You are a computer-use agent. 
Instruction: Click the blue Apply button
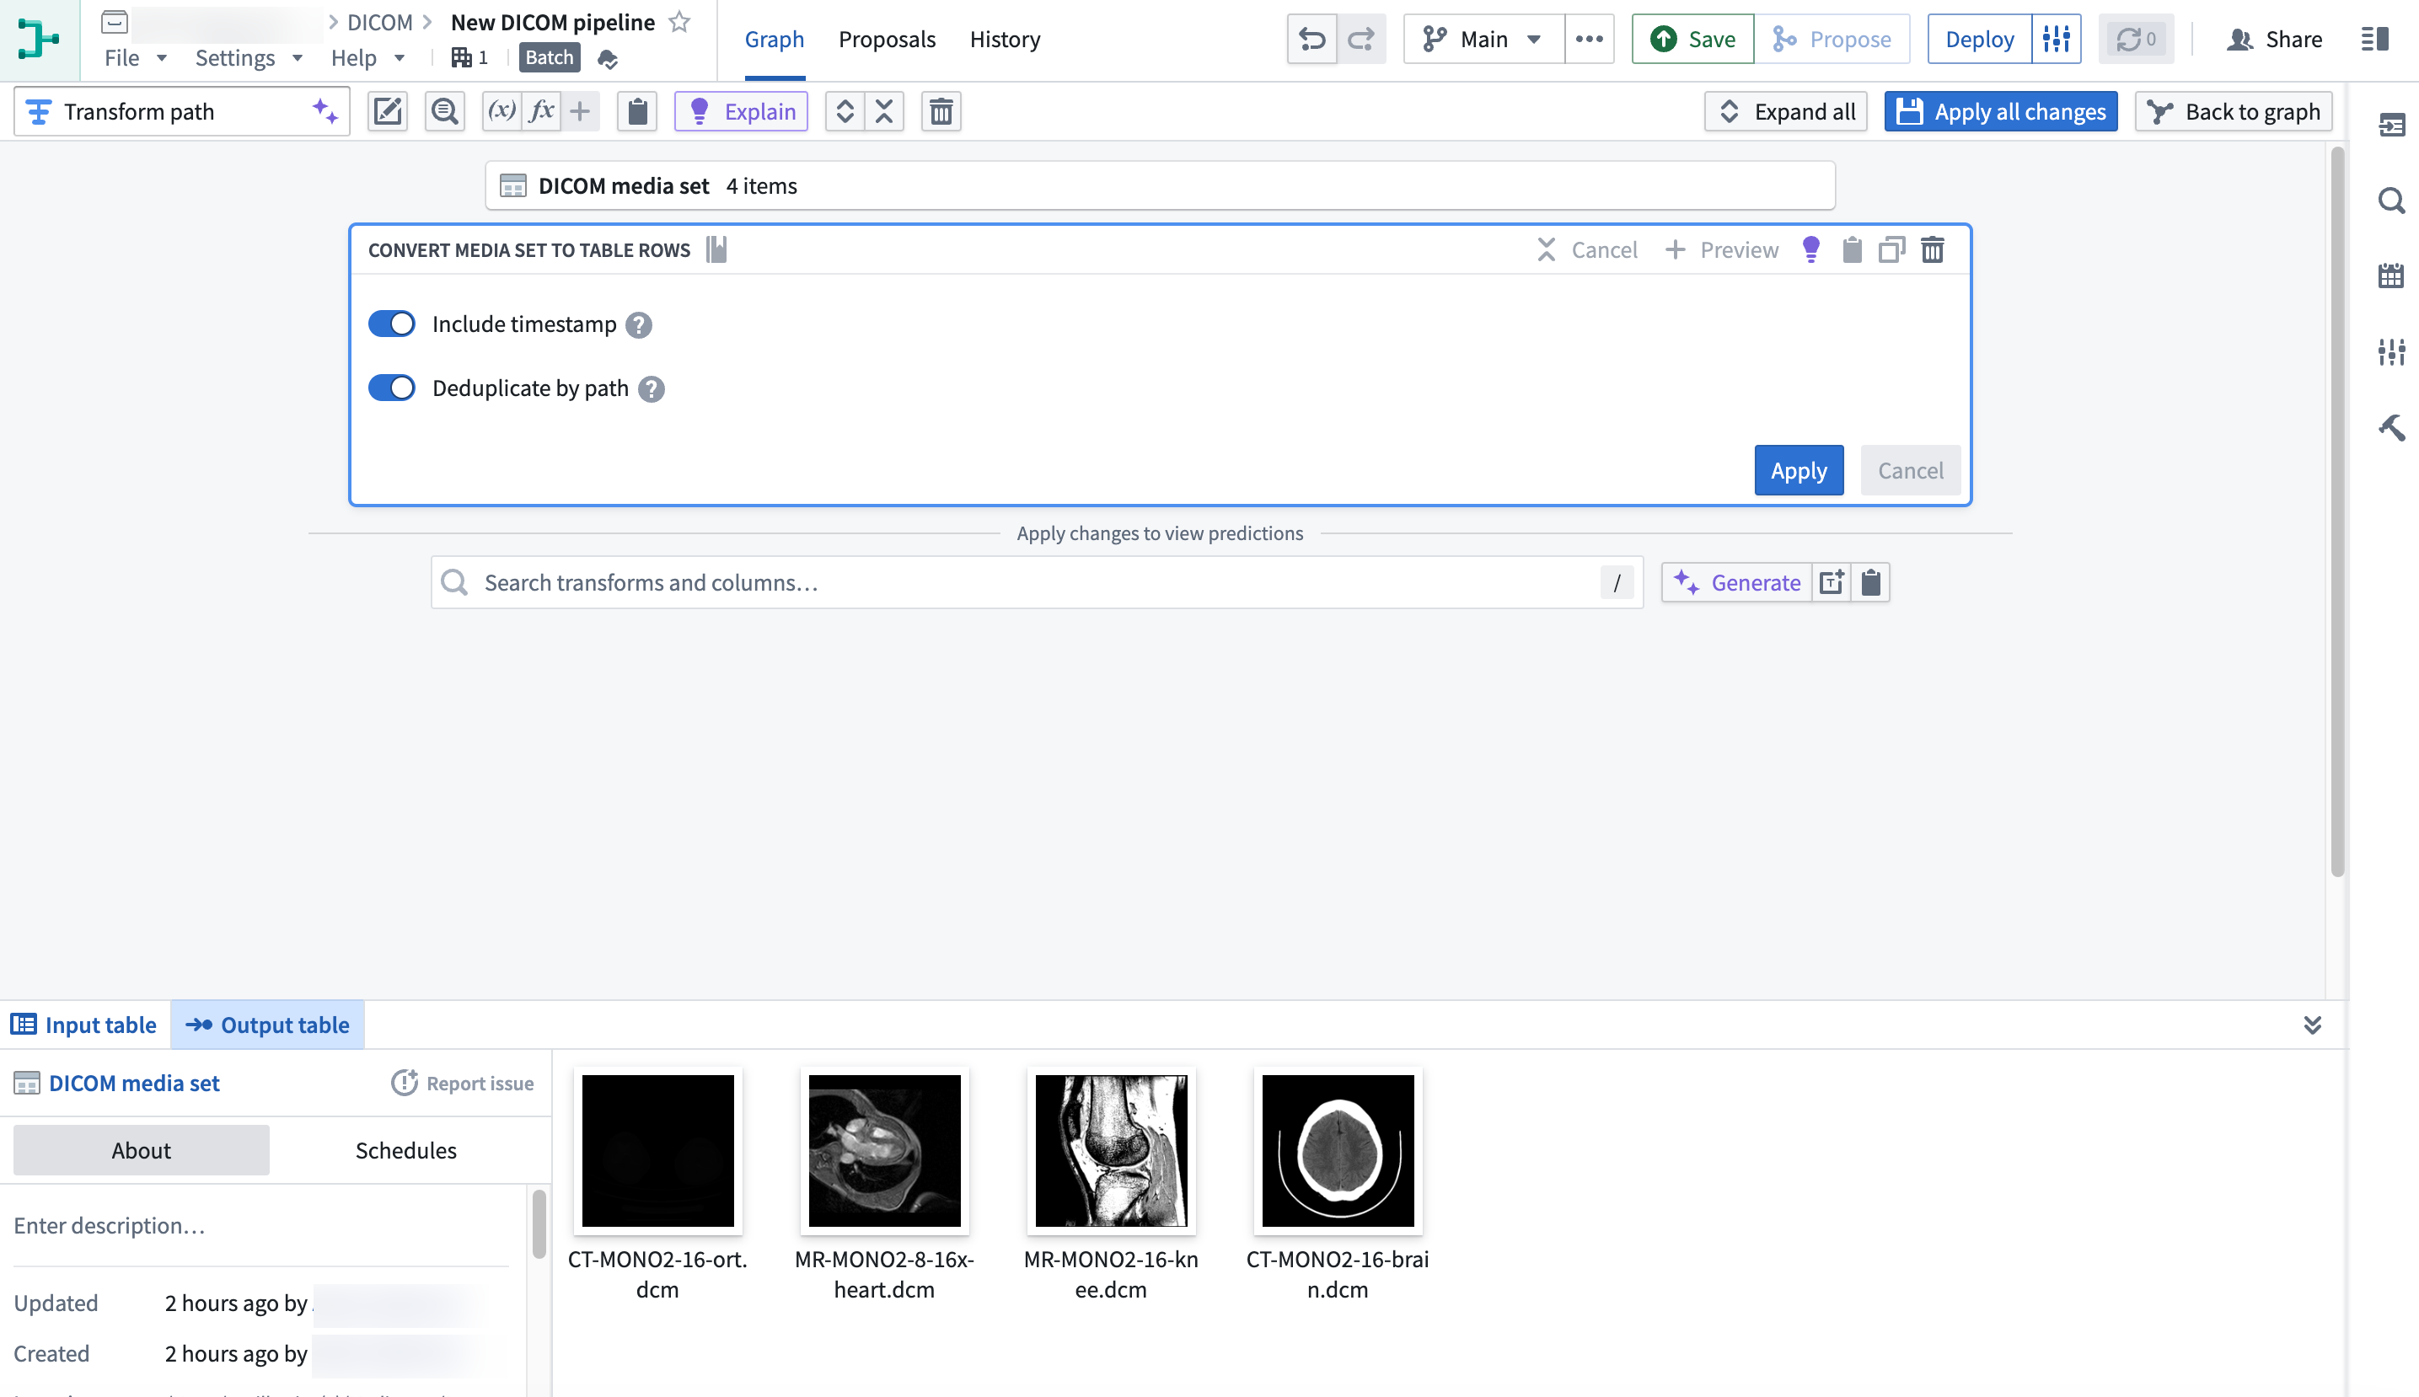pyautogui.click(x=1798, y=470)
